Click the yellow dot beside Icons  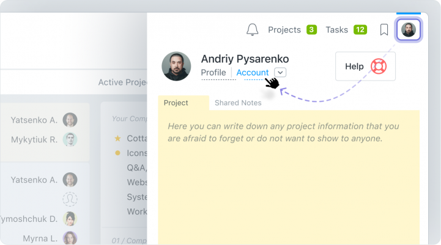(117, 153)
